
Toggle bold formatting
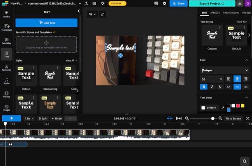[x=204, y=87]
